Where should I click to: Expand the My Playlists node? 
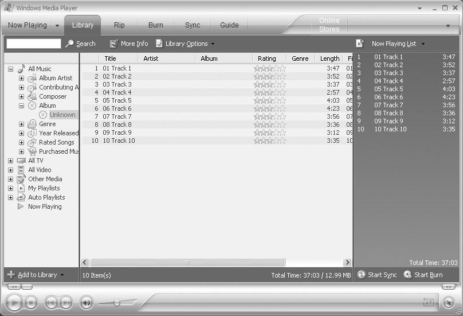[11, 188]
